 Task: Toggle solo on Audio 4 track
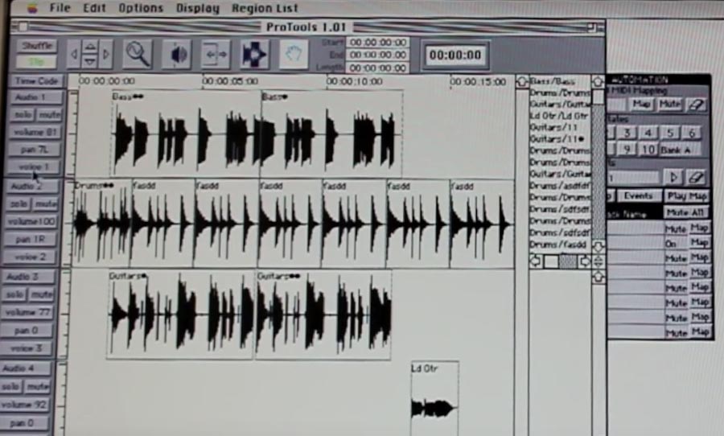tap(11, 386)
